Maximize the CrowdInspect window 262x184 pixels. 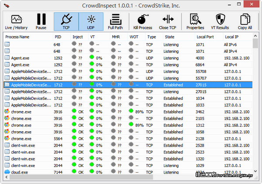pyautogui.click(x=239, y=4)
